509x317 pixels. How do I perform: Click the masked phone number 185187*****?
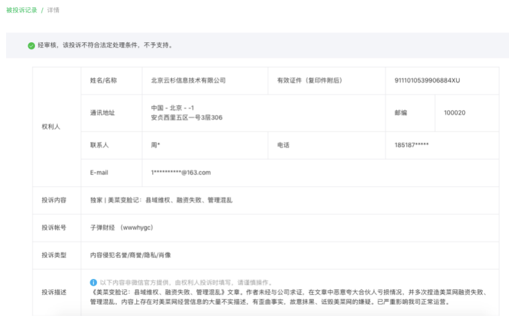[x=411, y=145]
